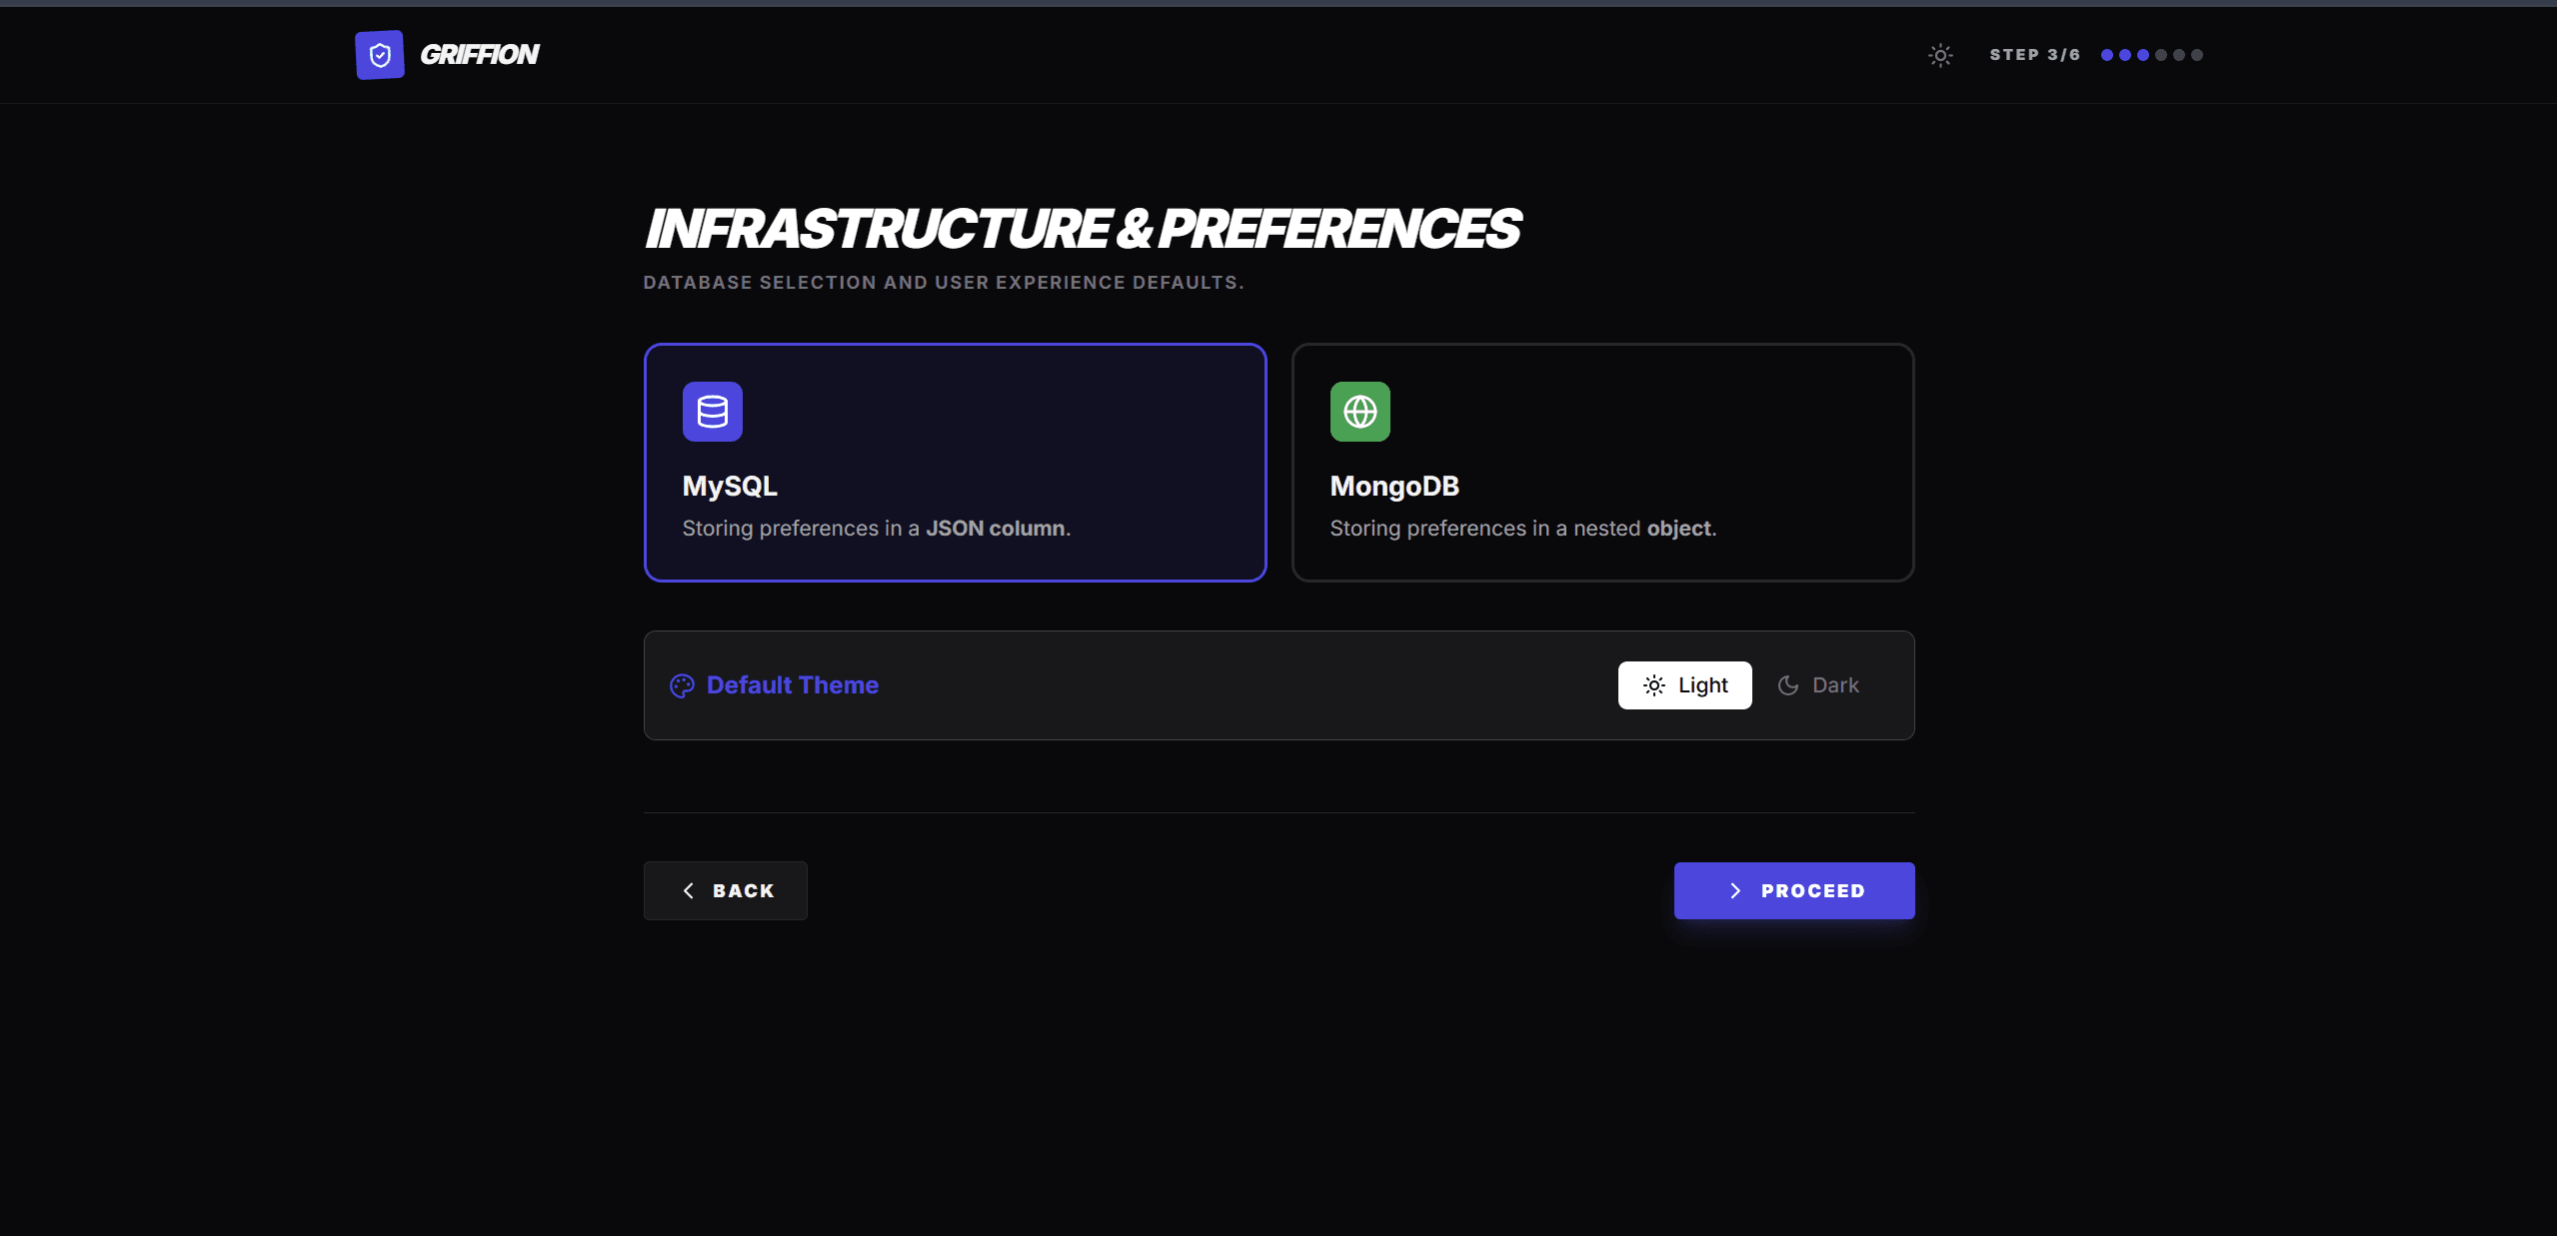Image resolution: width=2557 pixels, height=1236 pixels.
Task: Select the MySQL database card
Action: point(956,463)
